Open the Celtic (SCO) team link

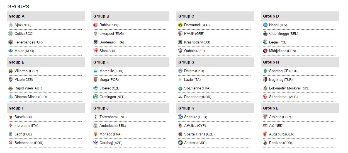point(24,34)
